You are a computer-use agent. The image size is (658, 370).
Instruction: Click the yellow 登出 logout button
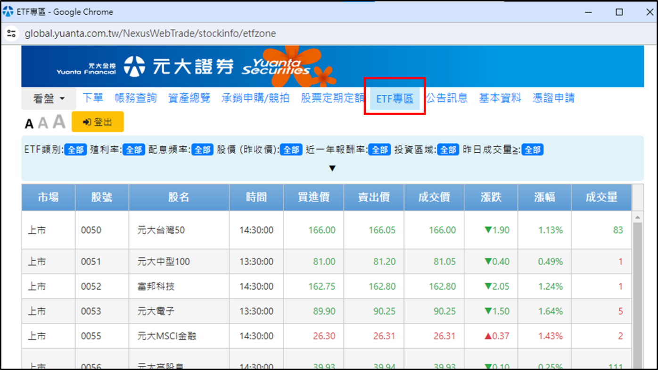[x=98, y=122]
